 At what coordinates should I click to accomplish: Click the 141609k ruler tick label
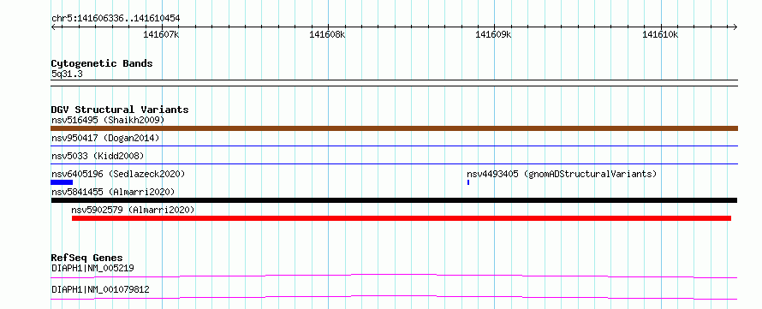(494, 34)
